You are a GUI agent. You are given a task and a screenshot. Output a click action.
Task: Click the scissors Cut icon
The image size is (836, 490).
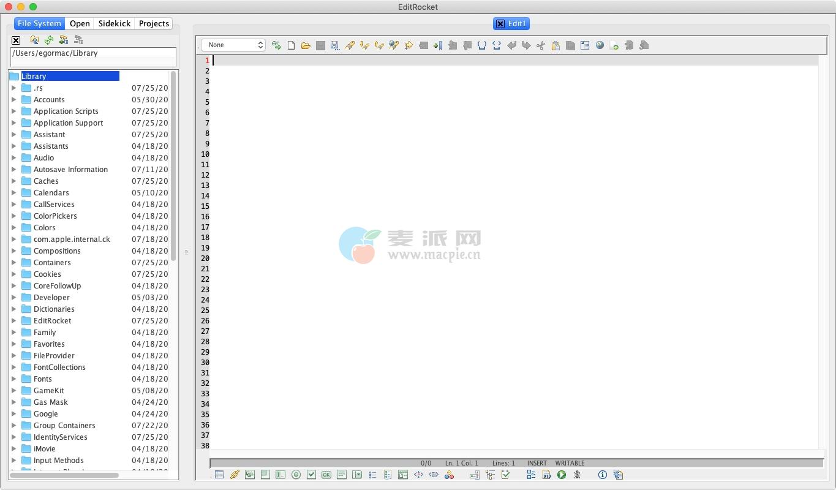coord(541,45)
